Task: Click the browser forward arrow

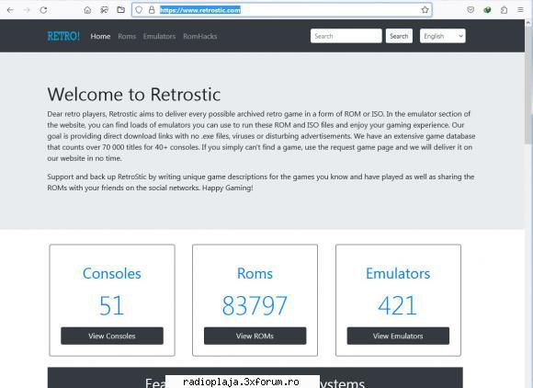Action: (27, 10)
